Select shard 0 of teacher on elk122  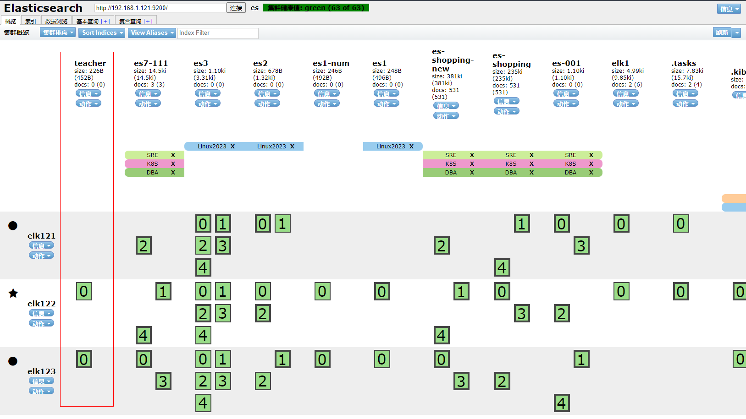click(84, 291)
